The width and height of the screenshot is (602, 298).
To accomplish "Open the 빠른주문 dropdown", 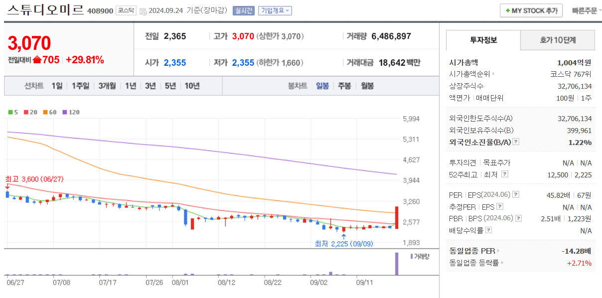I will pos(587,10).
